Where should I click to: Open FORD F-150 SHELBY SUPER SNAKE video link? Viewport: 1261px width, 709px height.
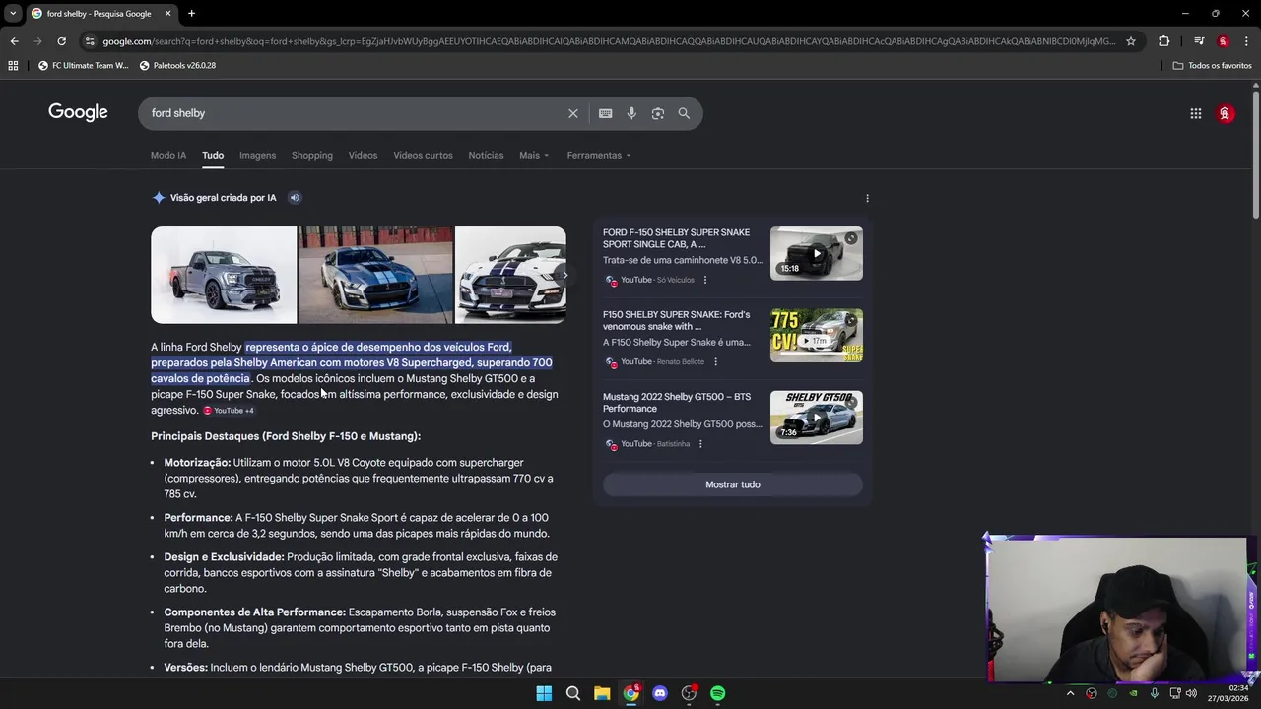[x=676, y=238]
